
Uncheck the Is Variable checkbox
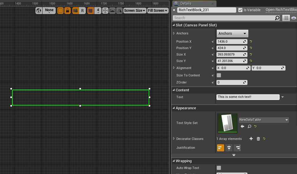tap(240, 10)
